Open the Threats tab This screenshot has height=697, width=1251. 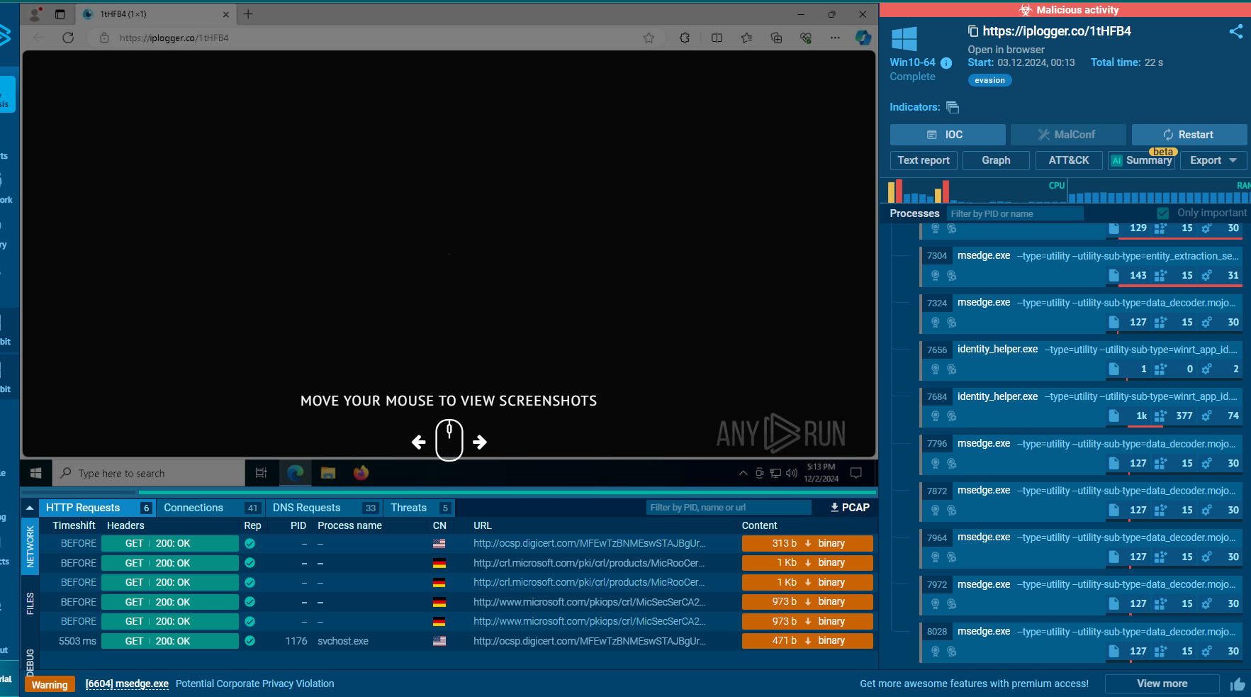(409, 508)
